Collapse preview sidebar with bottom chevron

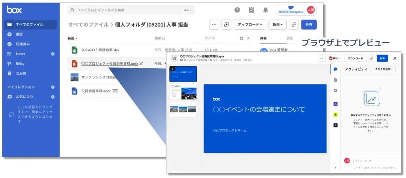(x=336, y=168)
